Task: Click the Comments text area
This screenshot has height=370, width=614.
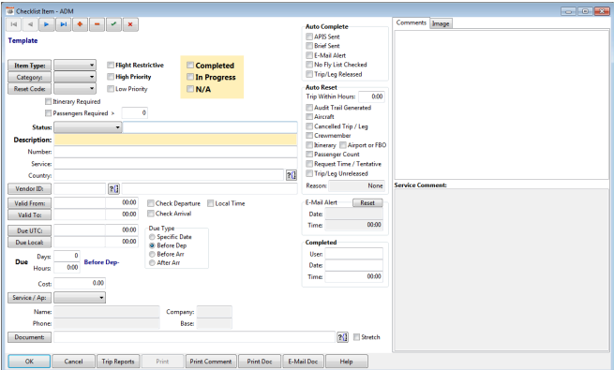Action: (502, 104)
